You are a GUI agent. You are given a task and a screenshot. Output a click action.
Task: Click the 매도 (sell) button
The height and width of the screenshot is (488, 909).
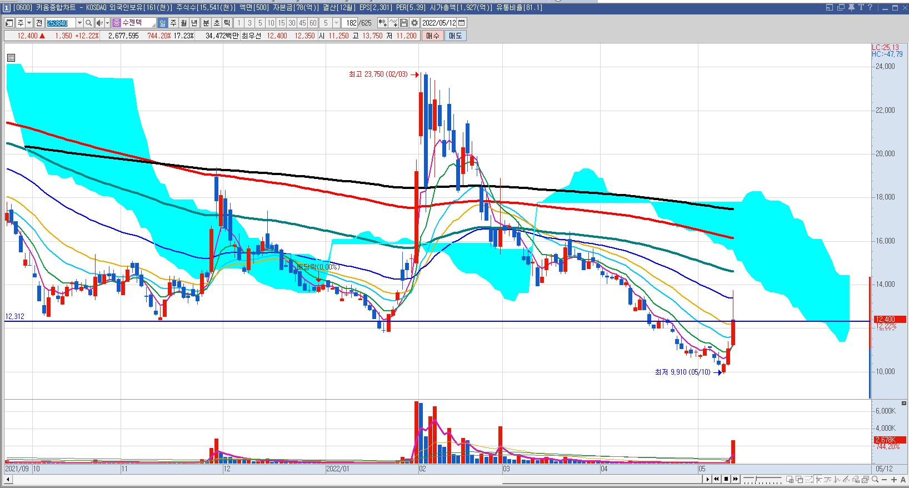[455, 36]
